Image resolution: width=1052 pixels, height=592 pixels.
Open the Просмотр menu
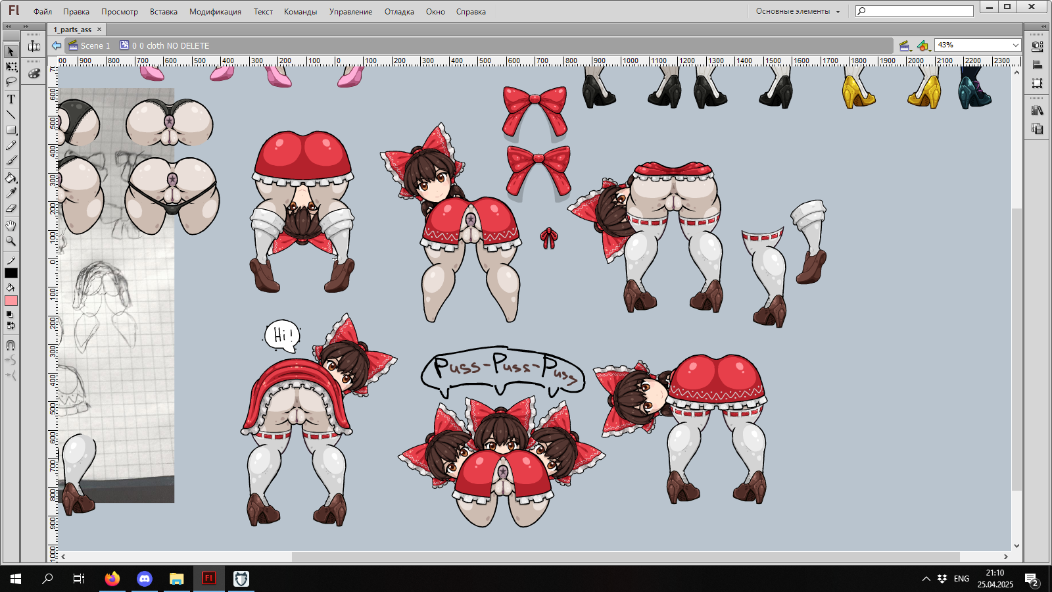click(120, 12)
